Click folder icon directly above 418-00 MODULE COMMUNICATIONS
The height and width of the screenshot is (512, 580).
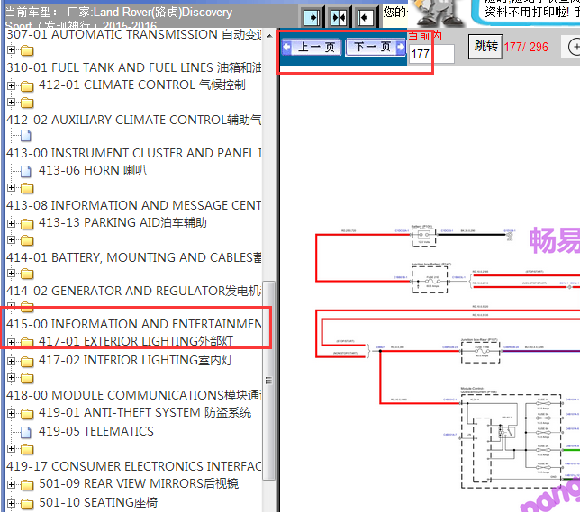pyautogui.click(x=27, y=378)
